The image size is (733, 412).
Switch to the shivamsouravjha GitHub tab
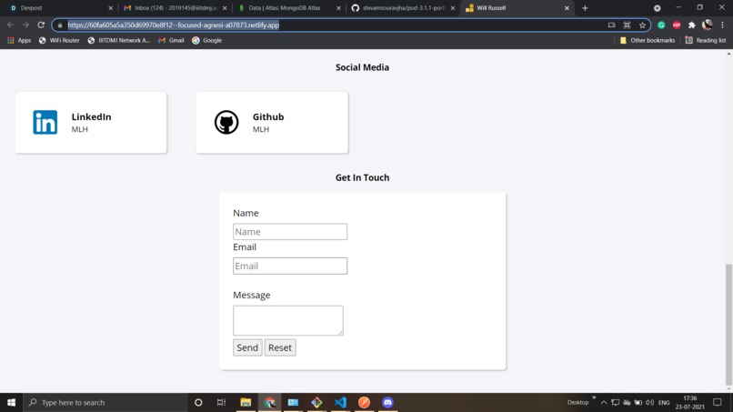401,8
